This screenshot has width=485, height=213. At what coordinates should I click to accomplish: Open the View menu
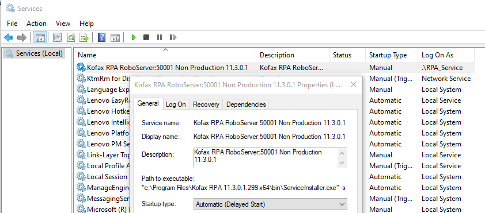pos(63,24)
